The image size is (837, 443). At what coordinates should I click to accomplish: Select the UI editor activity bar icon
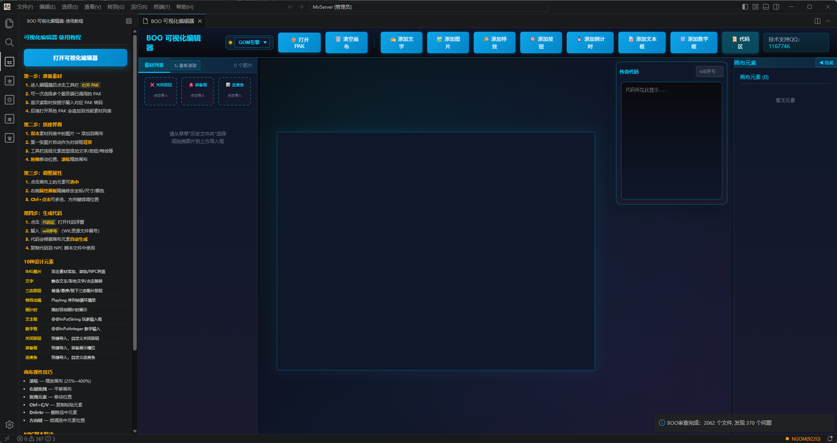10,62
